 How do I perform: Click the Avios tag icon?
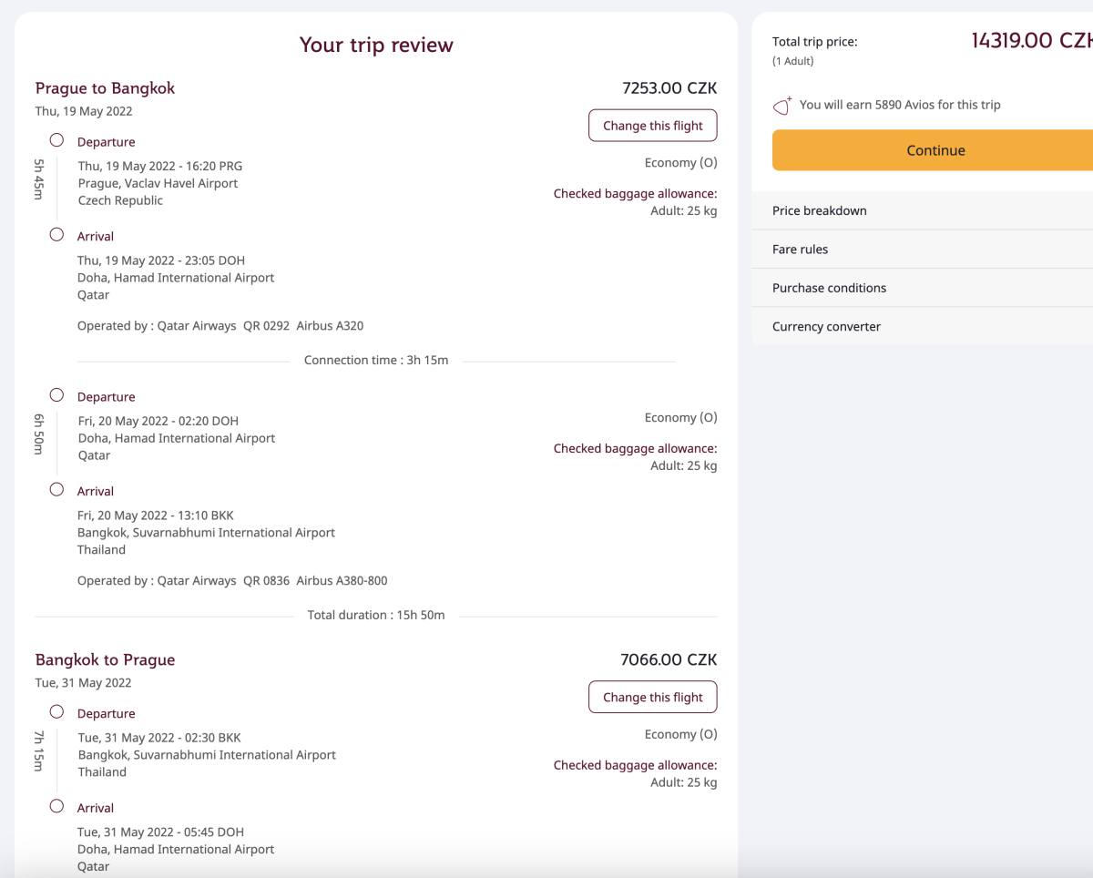click(x=781, y=106)
